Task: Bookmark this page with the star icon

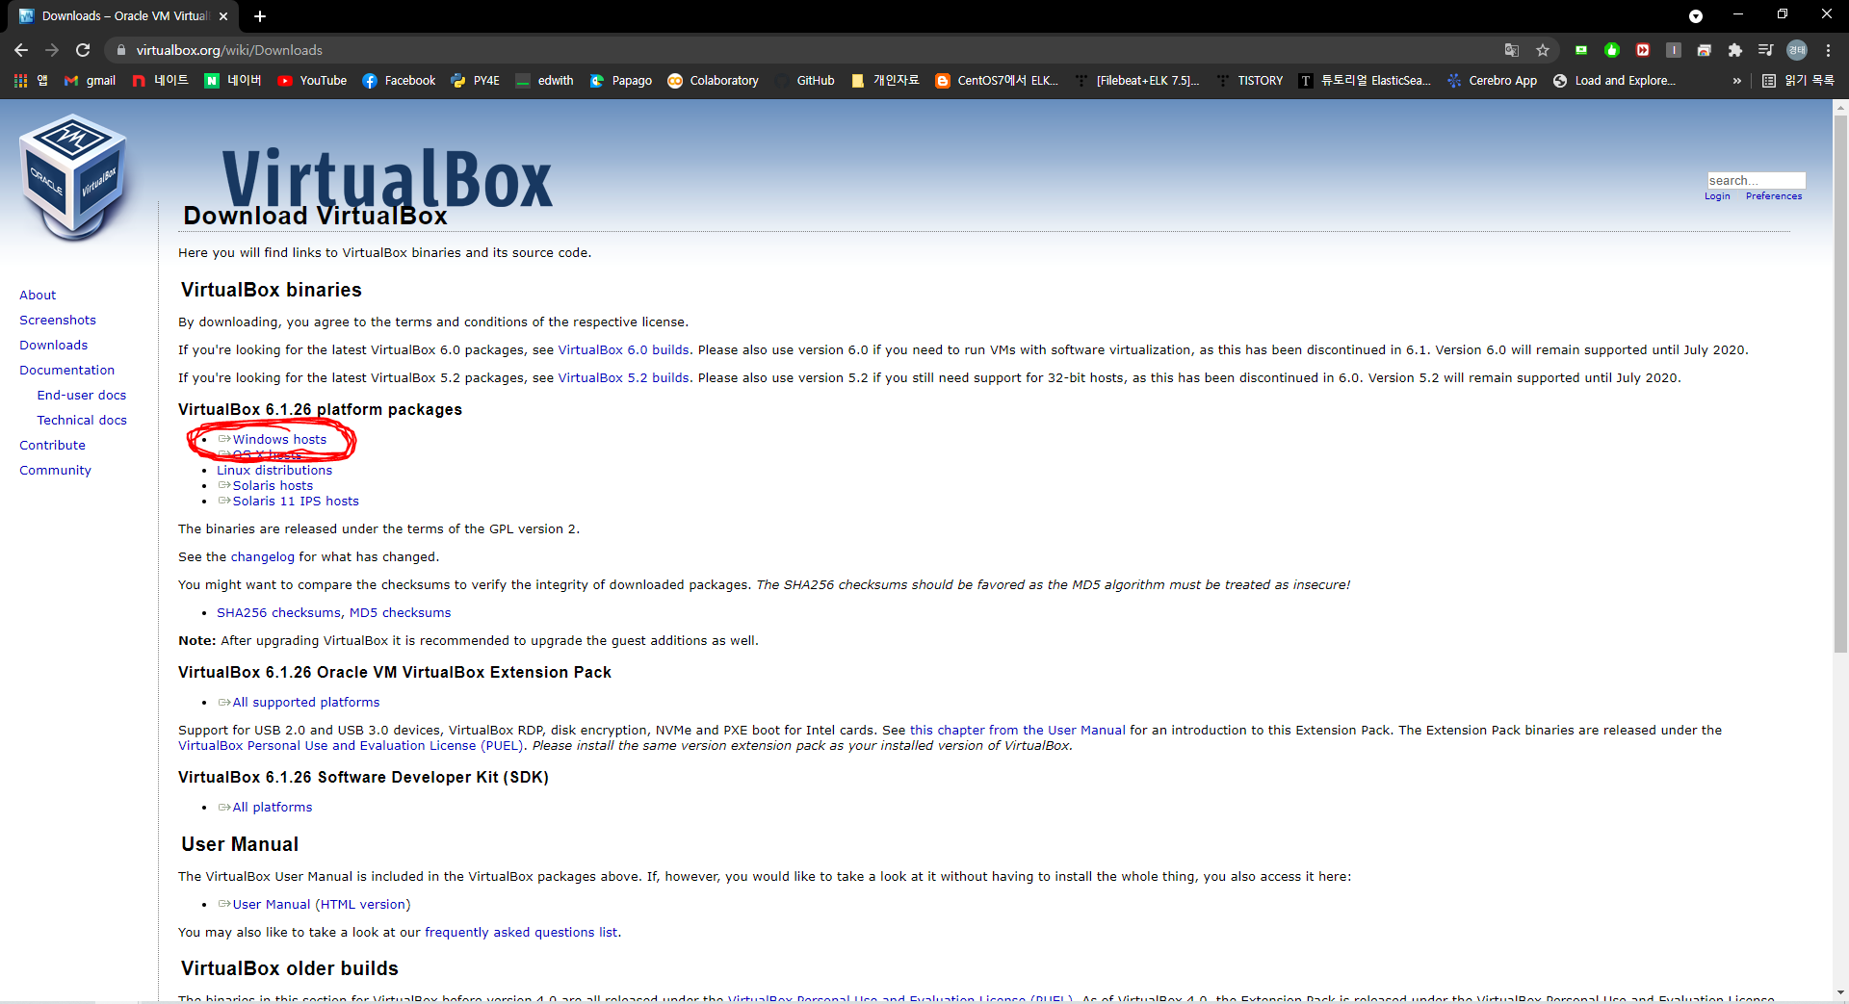Action: click(1543, 50)
